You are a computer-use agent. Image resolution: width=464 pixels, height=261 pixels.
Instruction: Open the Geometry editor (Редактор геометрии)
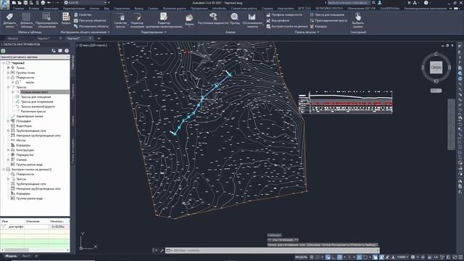(x=137, y=20)
